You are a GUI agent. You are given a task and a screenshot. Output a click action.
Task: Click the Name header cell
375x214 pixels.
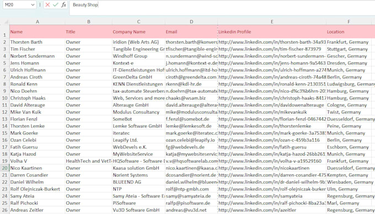[x=37, y=32]
